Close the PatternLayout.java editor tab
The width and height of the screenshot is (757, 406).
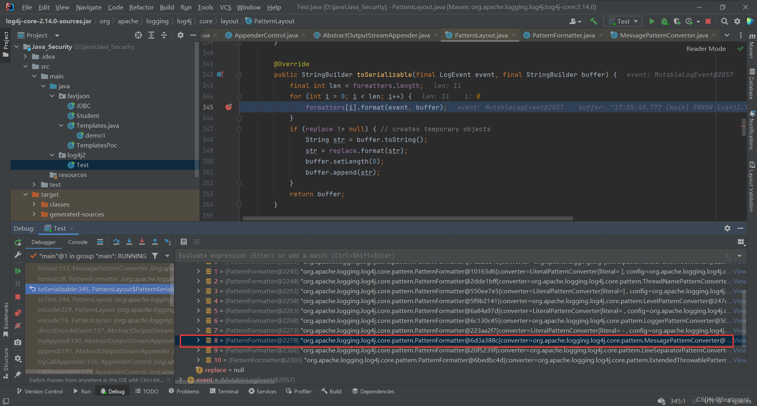click(x=514, y=35)
